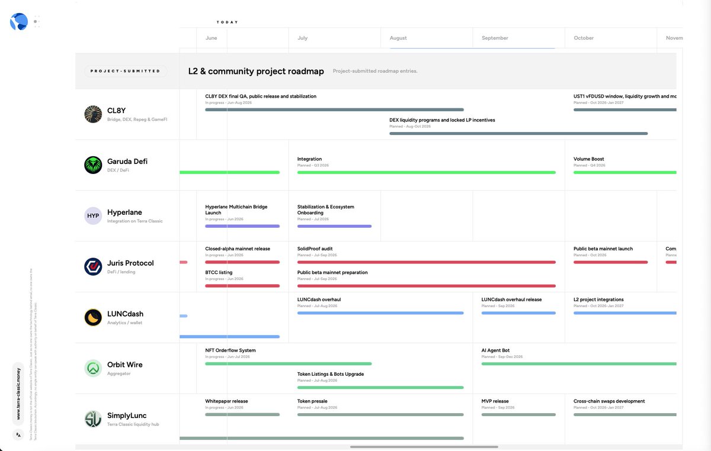Click the CL8Y project logo
The width and height of the screenshot is (711, 451).
pos(93,114)
